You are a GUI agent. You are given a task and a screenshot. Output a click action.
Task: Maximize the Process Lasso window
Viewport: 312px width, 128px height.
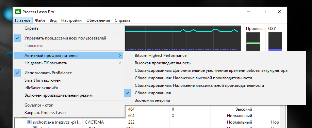[264, 12]
